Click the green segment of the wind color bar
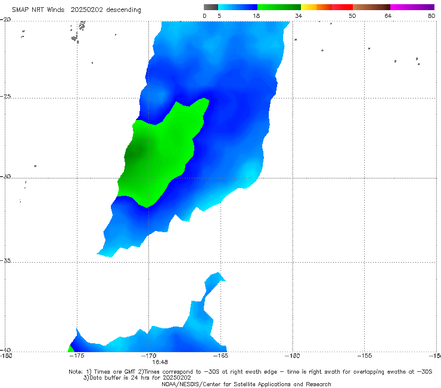Screen dimensions: 441x388 [279, 7]
